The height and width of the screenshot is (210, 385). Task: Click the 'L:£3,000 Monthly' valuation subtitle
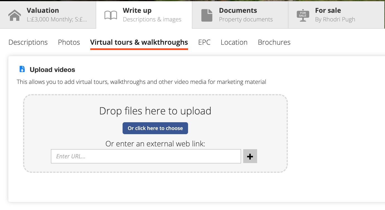point(57,19)
